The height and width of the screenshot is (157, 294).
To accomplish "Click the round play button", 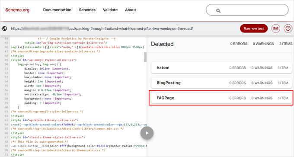I will coord(147,133).
